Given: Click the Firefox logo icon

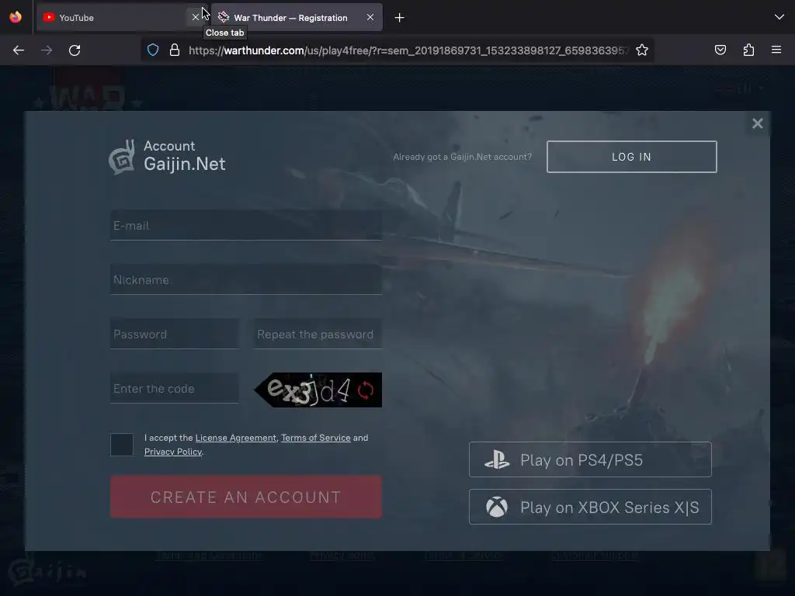Looking at the screenshot, I should click(x=16, y=17).
